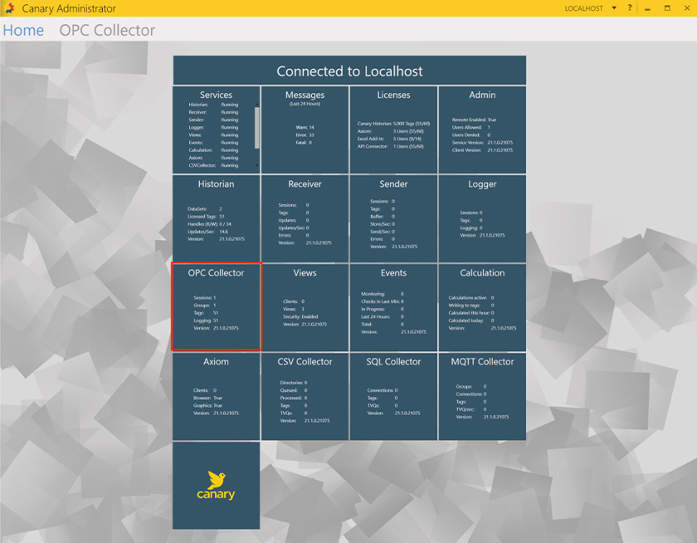The width and height of the screenshot is (697, 543).
Task: Switch to the Home tab
Action: click(23, 30)
